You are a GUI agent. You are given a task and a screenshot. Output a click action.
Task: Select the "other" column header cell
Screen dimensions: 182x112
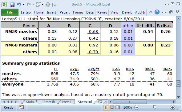(128, 25)
